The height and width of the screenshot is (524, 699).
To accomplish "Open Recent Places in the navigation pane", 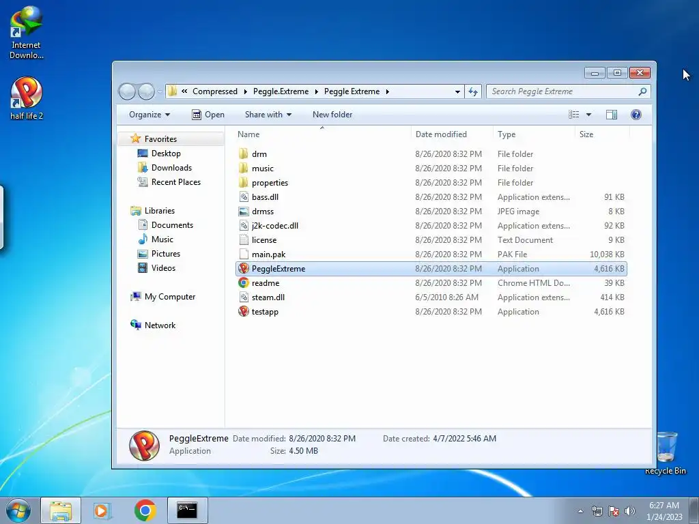I will (x=176, y=181).
